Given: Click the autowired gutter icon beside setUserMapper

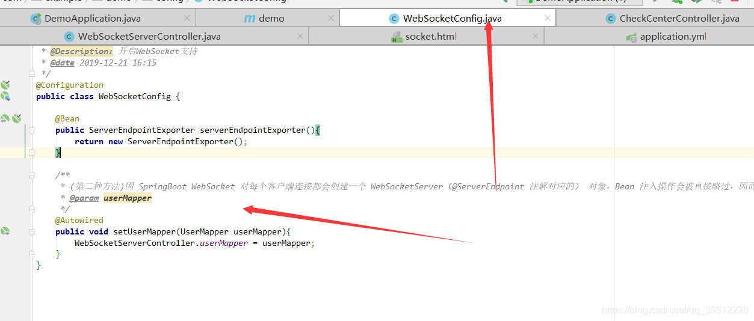Looking at the screenshot, I should [x=5, y=231].
